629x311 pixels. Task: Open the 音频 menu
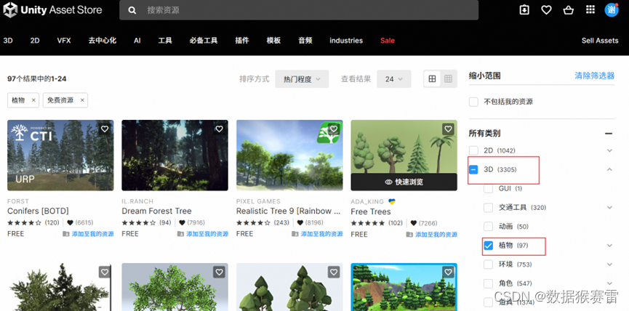tap(305, 41)
